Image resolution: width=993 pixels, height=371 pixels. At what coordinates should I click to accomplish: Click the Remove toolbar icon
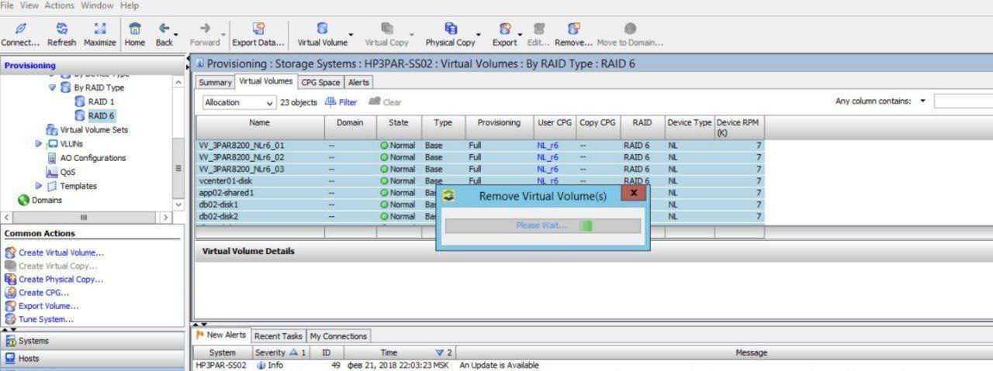tap(573, 29)
